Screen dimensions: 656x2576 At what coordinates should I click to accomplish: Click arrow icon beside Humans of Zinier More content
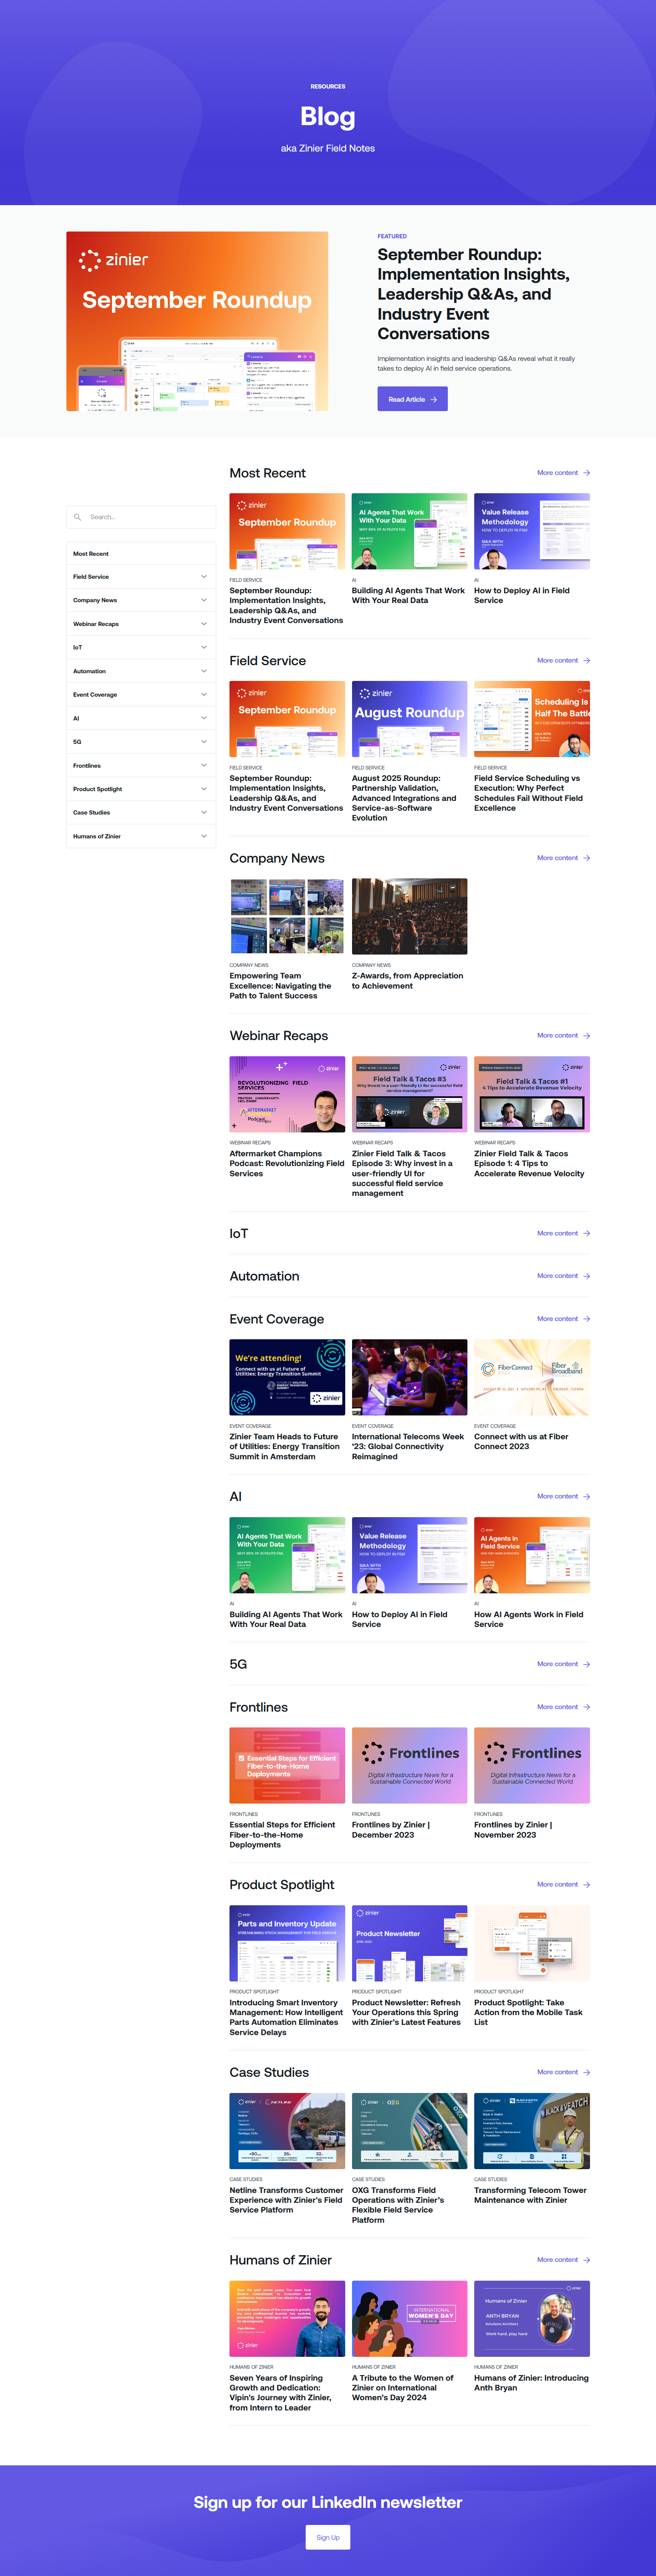tap(586, 2260)
